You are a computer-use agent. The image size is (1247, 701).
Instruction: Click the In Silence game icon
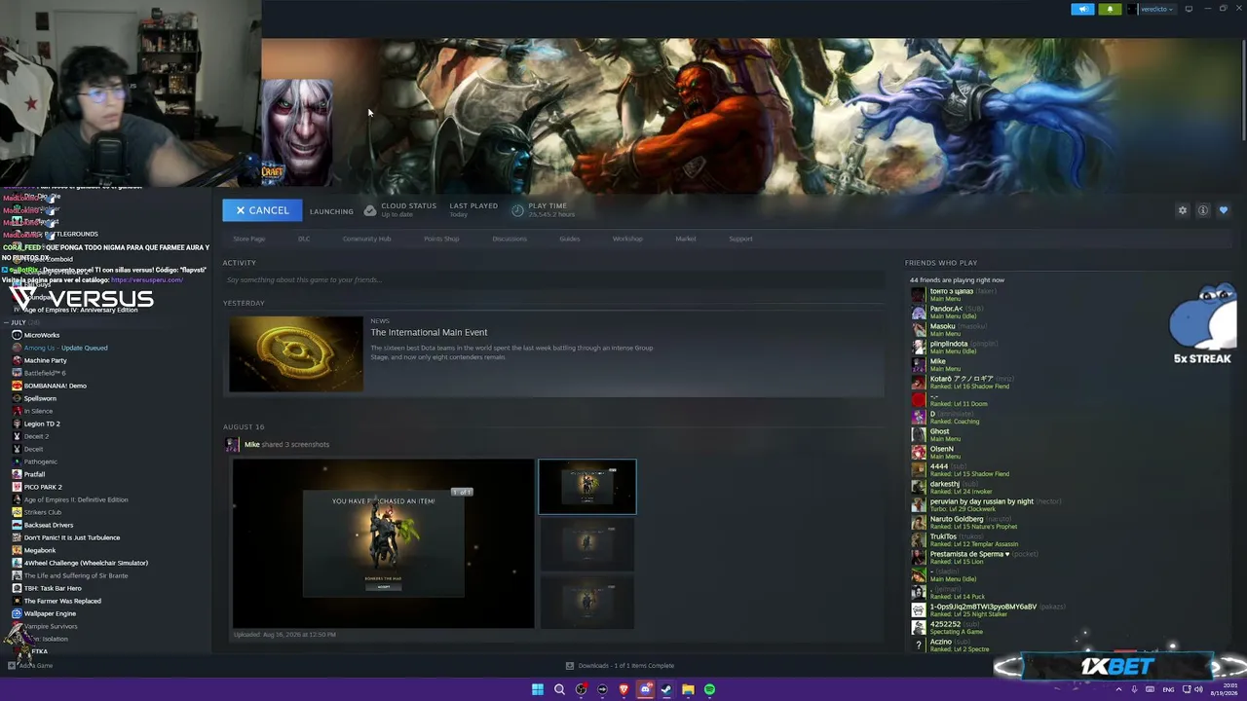17,411
